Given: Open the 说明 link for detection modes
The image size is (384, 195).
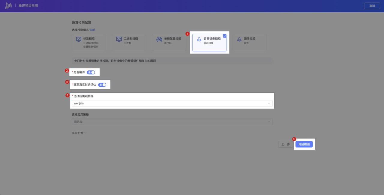Looking at the screenshot, I should coord(92,30).
